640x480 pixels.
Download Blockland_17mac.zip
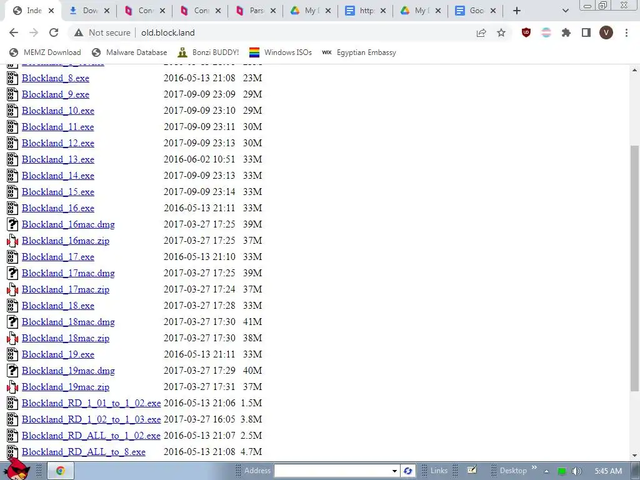[66, 289]
